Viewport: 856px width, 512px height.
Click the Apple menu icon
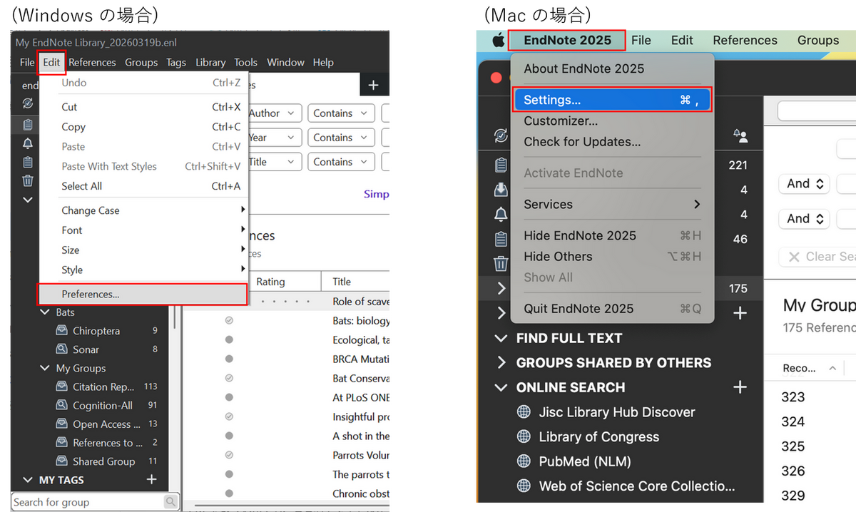497,40
